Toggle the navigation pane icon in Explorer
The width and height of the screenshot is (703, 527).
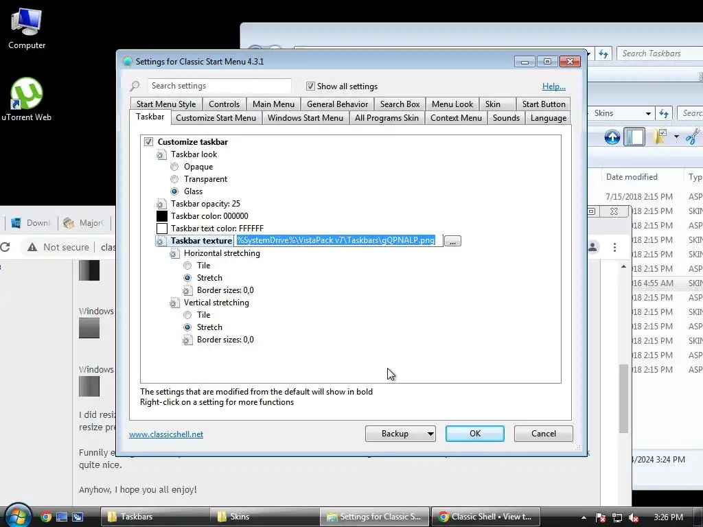(x=634, y=137)
